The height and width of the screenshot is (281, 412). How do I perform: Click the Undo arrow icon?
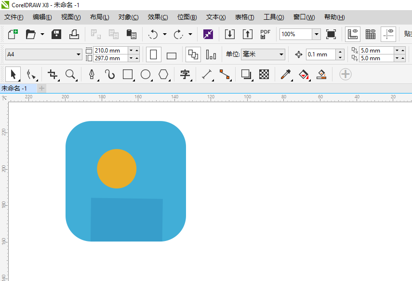153,34
